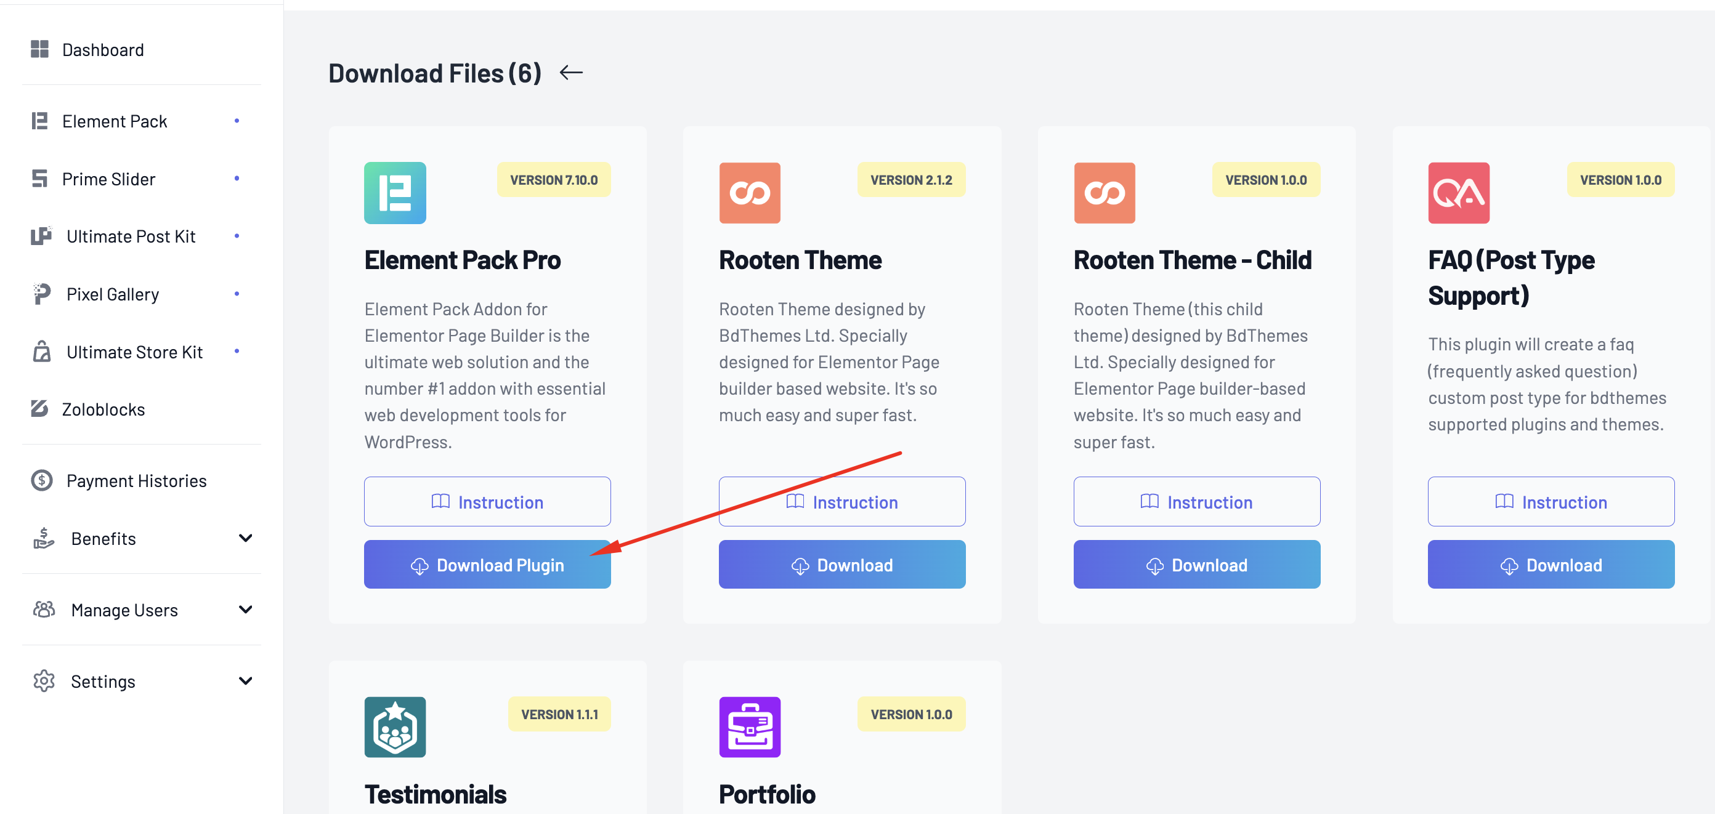Click the Portfolio briefcase icon
This screenshot has width=1715, height=814.
[x=750, y=727]
